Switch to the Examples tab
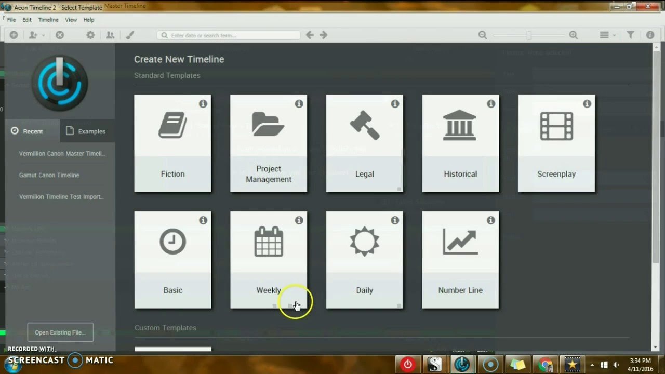The image size is (665, 374). pos(87,131)
